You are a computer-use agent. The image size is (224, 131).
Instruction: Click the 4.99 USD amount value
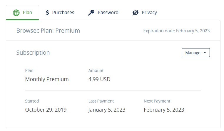coord(99,79)
